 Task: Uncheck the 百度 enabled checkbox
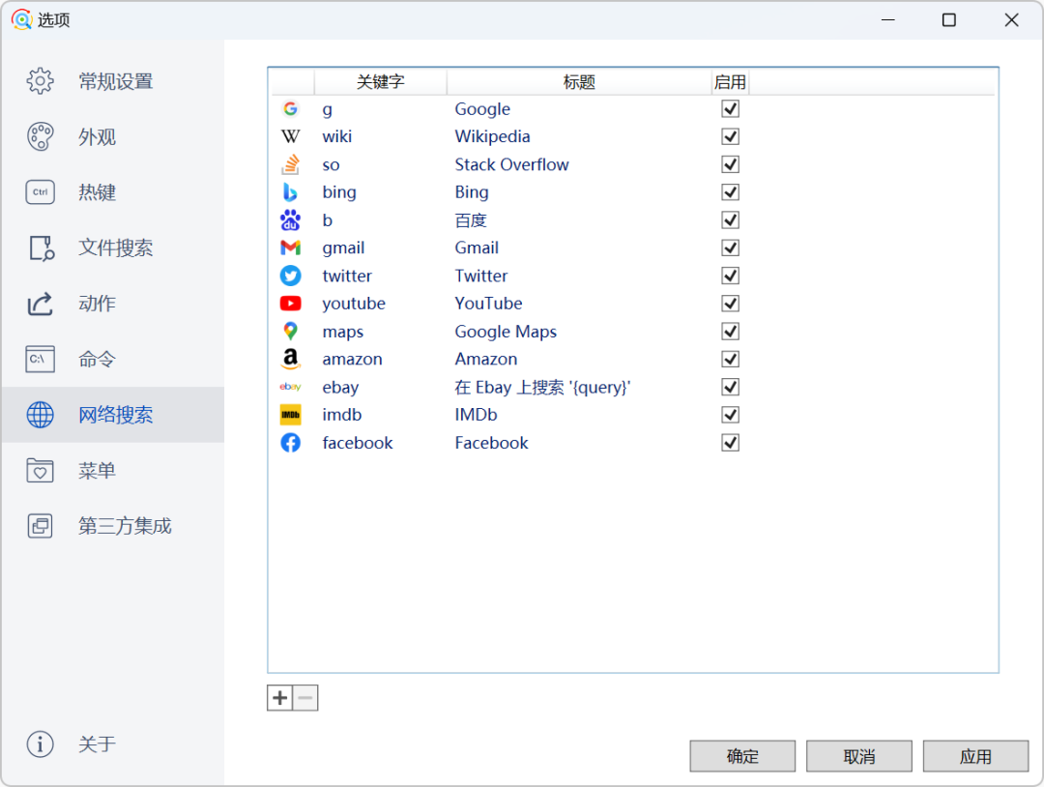pyautogui.click(x=731, y=219)
